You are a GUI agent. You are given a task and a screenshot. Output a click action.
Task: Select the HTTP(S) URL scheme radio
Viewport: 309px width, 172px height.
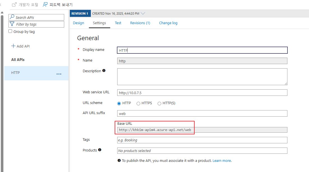click(159, 103)
